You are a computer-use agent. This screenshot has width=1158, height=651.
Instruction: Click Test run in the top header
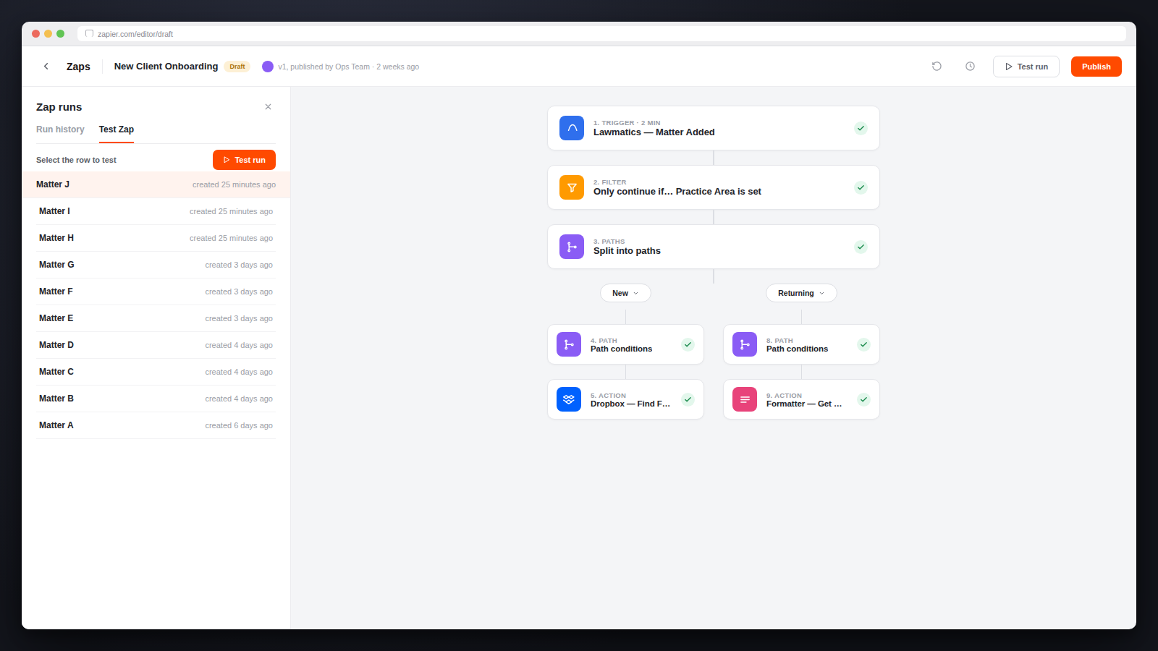pos(1026,67)
